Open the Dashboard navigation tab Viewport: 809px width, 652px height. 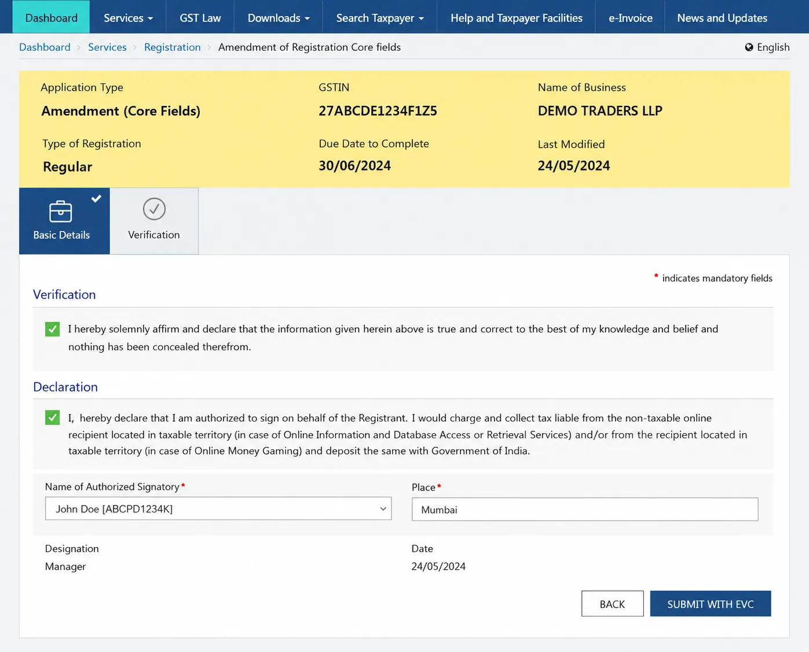coord(51,18)
